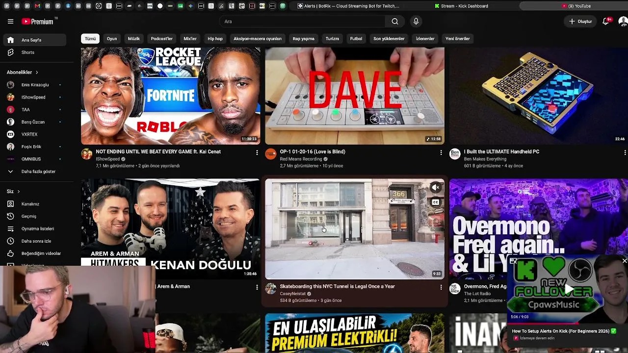
Task: Click Ben Makes Everything channel avatar
Action: 455,154
